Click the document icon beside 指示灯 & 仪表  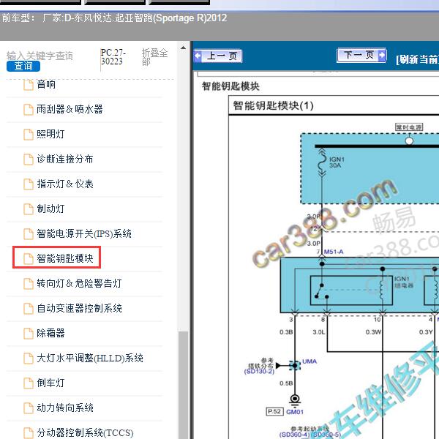(x=29, y=184)
